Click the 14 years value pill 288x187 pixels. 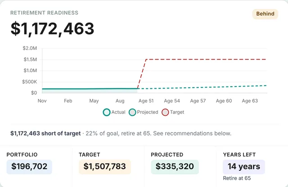click(x=244, y=167)
